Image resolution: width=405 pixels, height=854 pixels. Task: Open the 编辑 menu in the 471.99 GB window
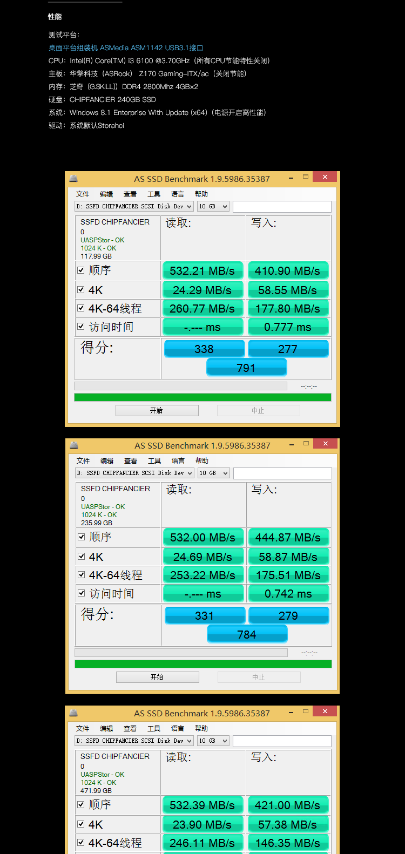click(106, 728)
